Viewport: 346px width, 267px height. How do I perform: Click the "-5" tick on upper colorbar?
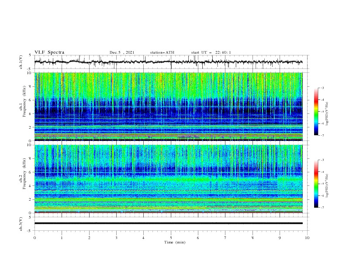point(322,112)
